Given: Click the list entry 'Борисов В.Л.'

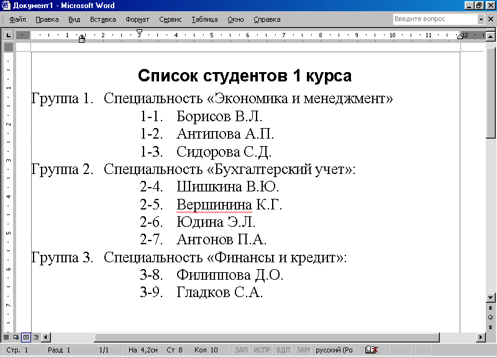Looking at the screenshot, I should (219, 116).
